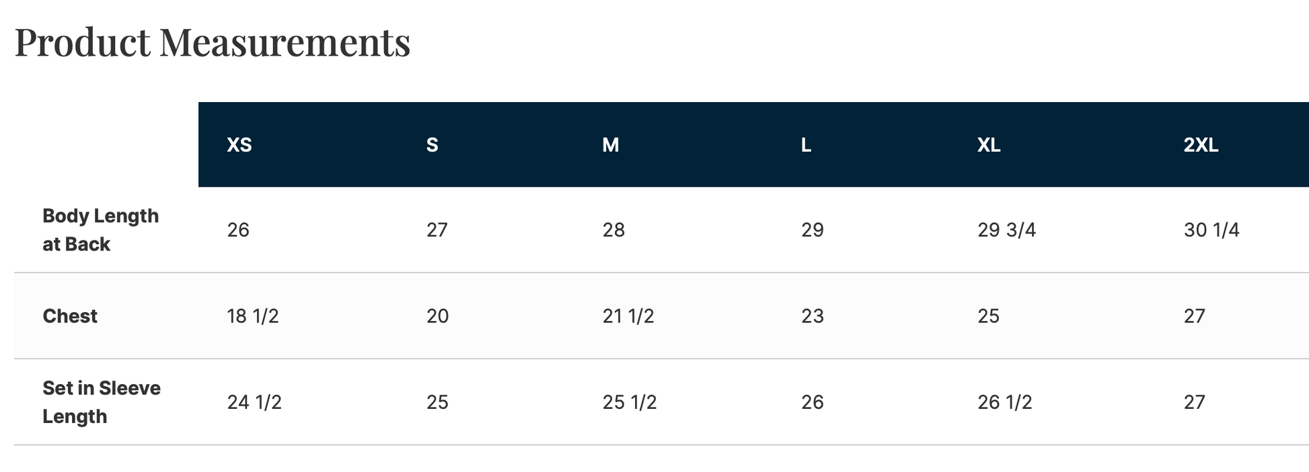Click the L chest value 23
This screenshot has width=1309, height=472.
click(812, 316)
